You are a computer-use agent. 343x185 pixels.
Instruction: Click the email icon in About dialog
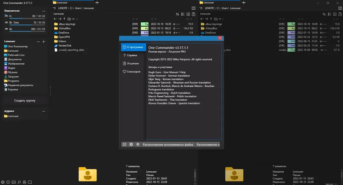tap(125, 144)
